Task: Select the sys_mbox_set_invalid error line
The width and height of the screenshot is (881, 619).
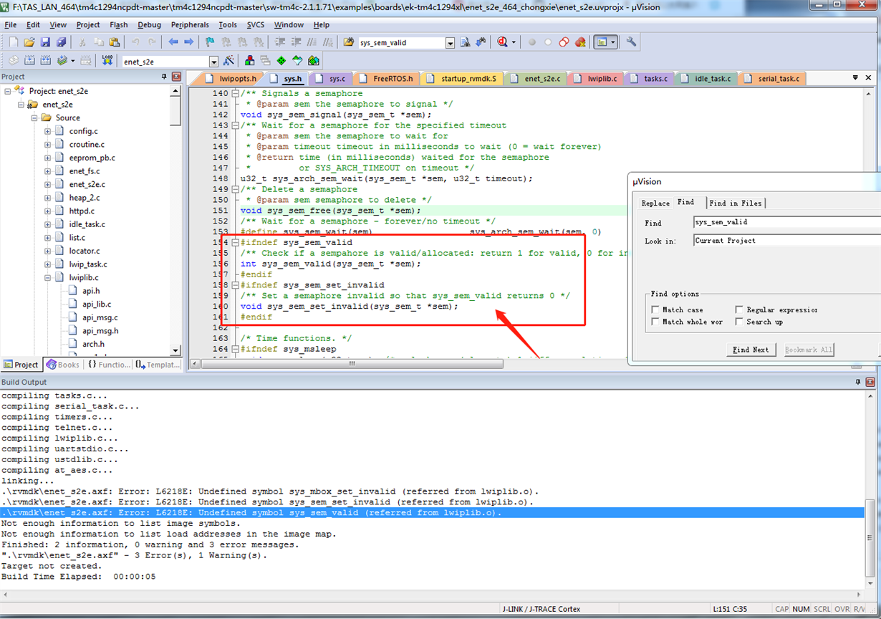Action: point(269,491)
